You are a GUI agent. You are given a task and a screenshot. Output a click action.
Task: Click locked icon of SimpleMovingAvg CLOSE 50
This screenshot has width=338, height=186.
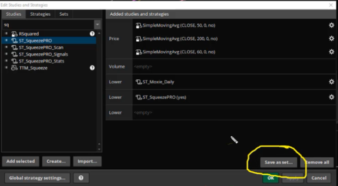click(x=138, y=25)
